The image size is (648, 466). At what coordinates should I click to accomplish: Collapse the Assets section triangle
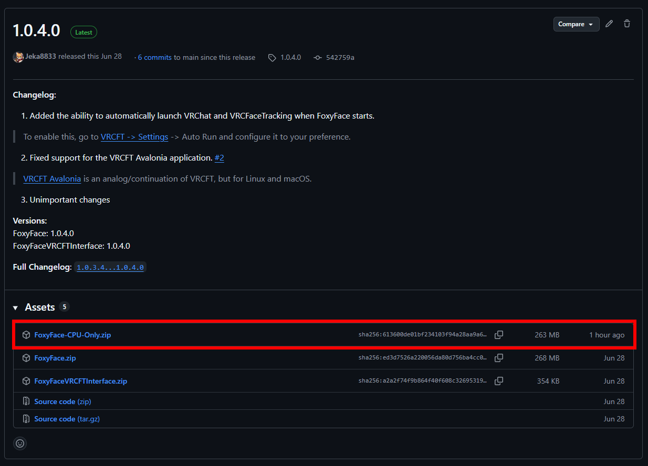[16, 308]
